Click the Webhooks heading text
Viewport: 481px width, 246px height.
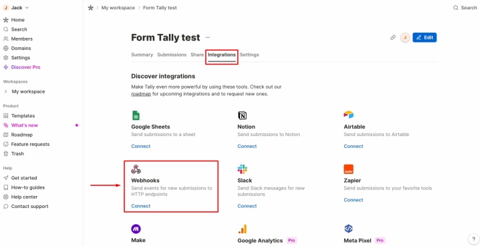click(146, 181)
